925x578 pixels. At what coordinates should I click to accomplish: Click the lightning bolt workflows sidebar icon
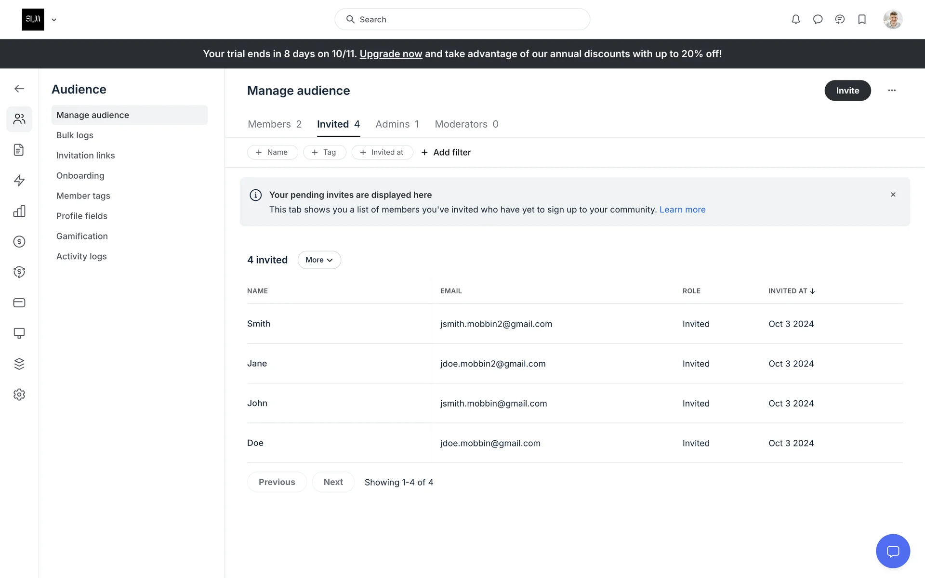point(19,181)
